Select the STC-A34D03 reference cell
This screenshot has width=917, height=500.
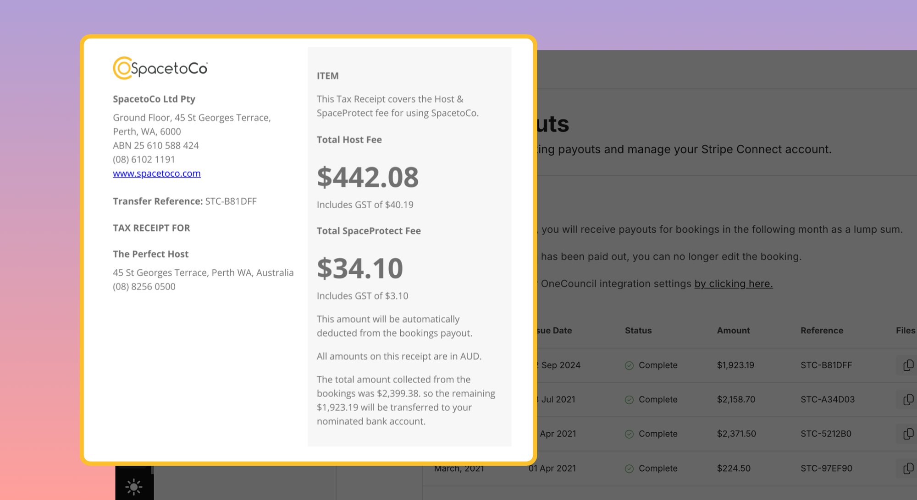[828, 400]
